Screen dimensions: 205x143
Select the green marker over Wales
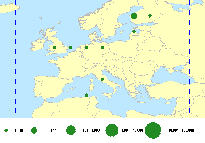(x=55, y=48)
